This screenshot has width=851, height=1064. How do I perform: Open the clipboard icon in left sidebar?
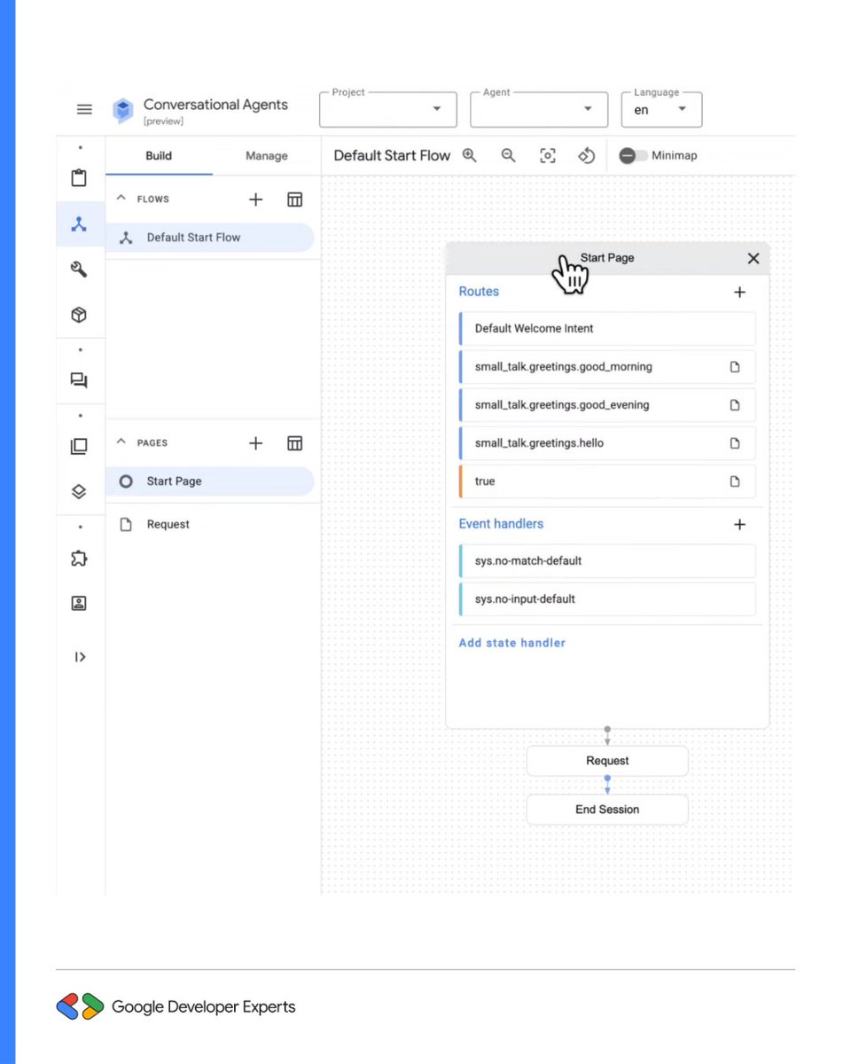79,178
